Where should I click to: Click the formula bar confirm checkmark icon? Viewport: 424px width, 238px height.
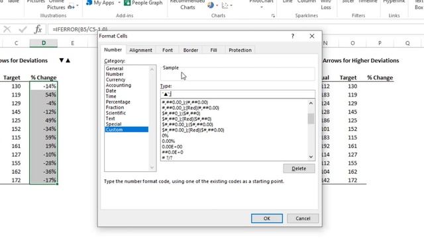[23, 29]
